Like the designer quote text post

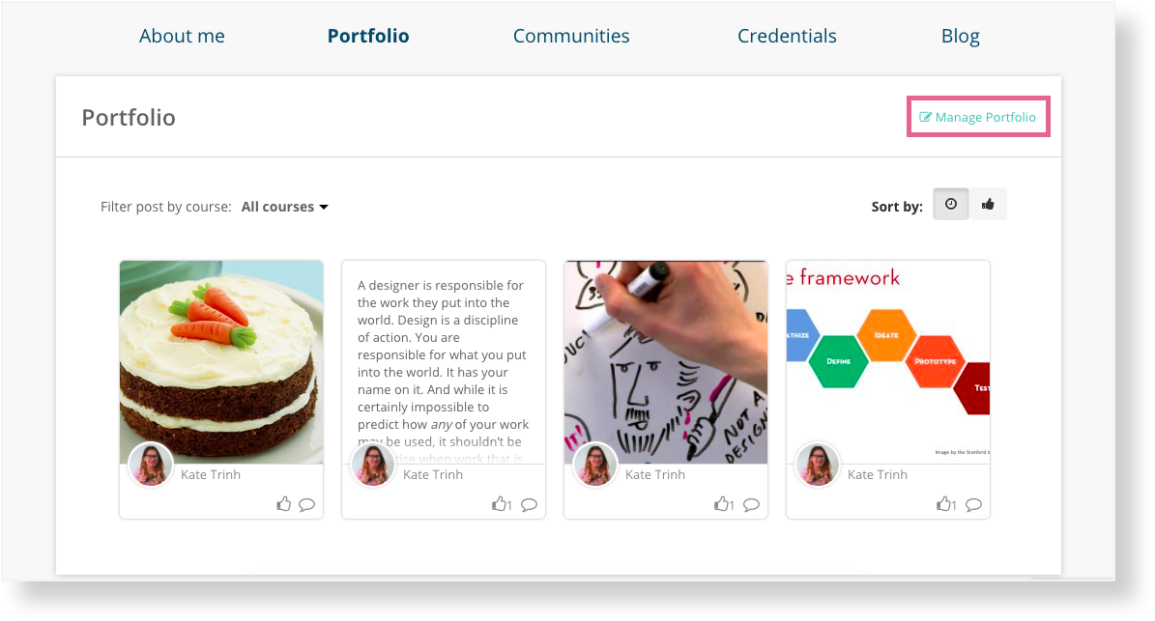(x=501, y=504)
